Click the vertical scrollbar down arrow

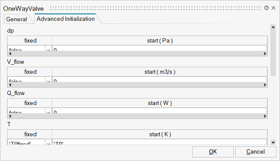click(273, 142)
